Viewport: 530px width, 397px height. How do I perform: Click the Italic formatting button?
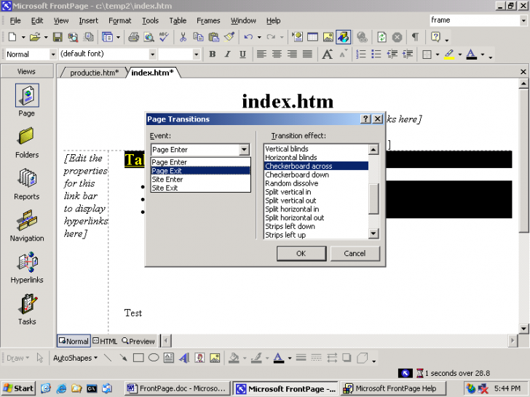[227, 55]
